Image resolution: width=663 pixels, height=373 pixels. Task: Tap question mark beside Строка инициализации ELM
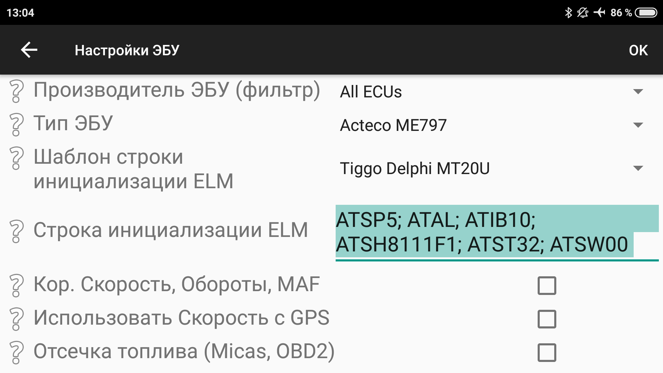[x=16, y=231]
